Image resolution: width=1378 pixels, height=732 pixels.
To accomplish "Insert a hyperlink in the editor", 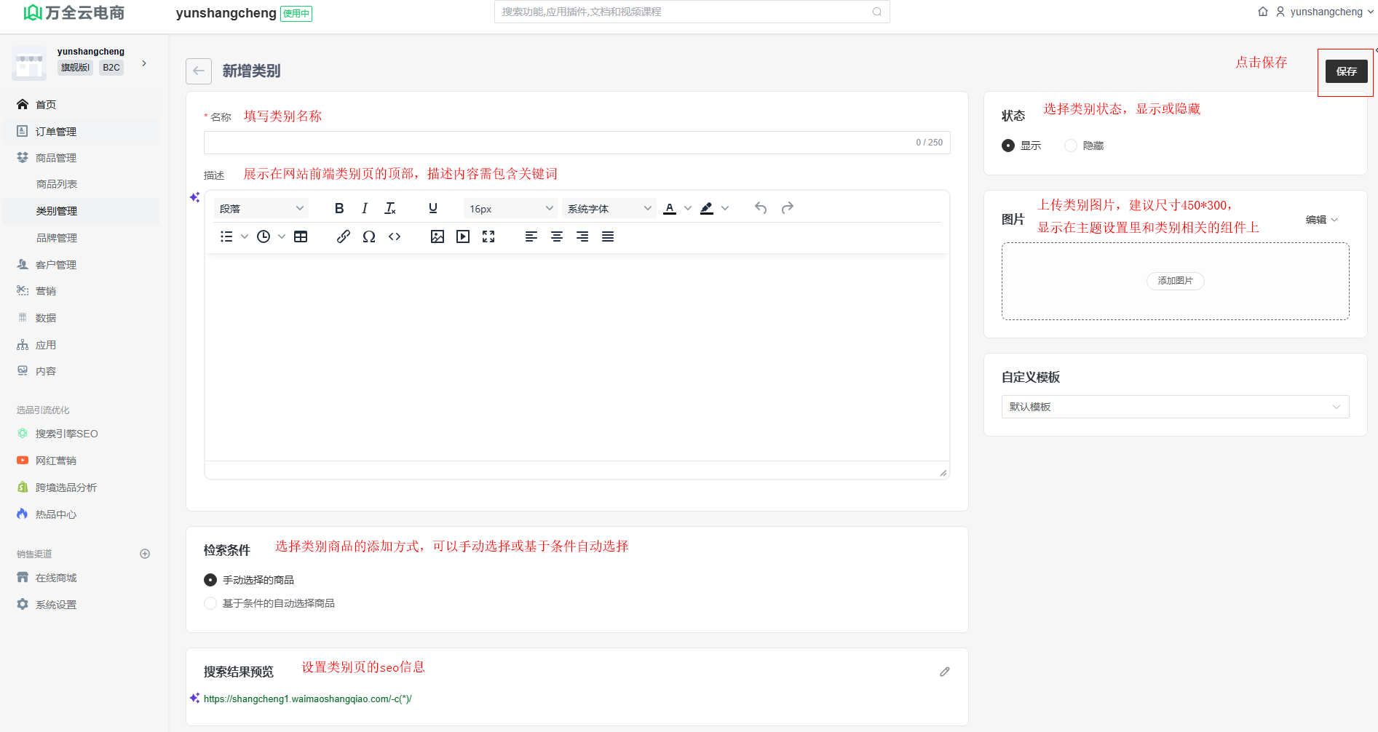I will tap(344, 236).
